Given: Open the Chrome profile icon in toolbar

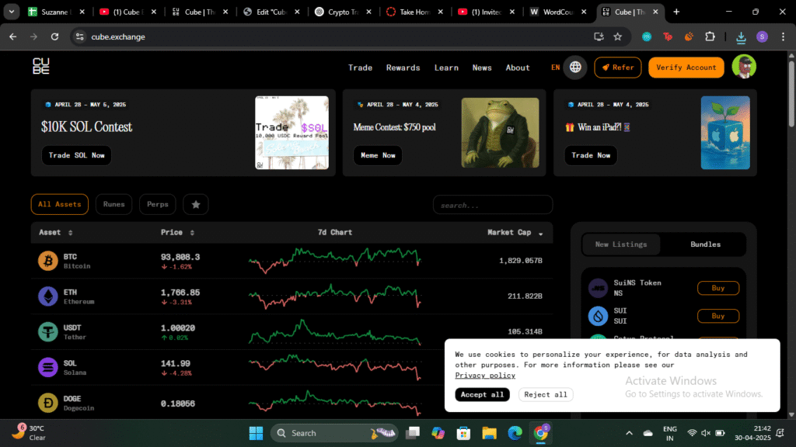Looking at the screenshot, I should (x=762, y=36).
